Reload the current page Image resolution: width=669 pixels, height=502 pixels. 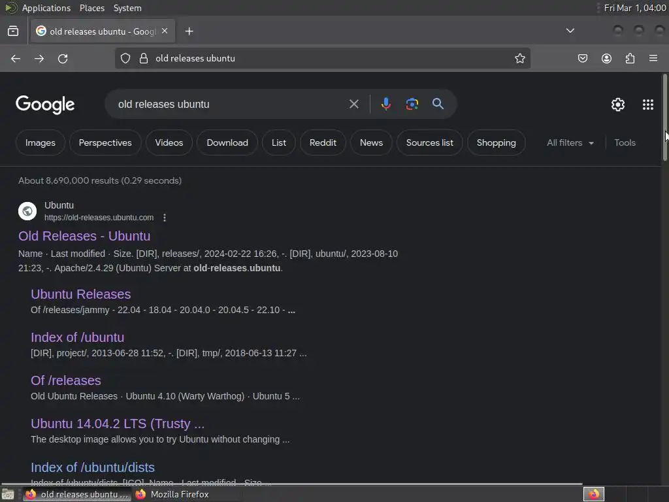63,58
